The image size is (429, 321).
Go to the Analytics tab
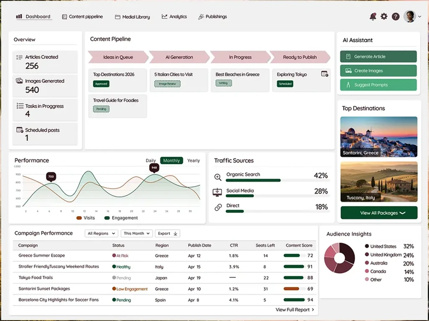174,17
